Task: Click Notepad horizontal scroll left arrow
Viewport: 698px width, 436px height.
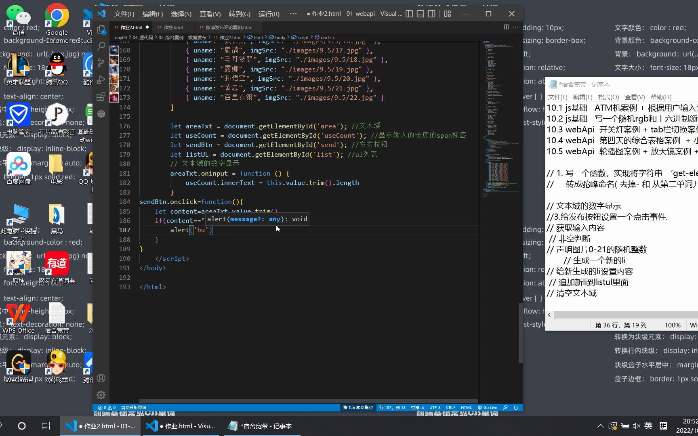Action: [x=549, y=314]
